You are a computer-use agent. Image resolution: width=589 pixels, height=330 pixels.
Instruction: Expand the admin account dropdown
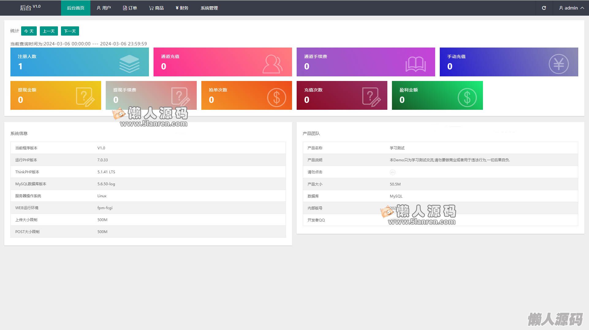[x=571, y=8]
